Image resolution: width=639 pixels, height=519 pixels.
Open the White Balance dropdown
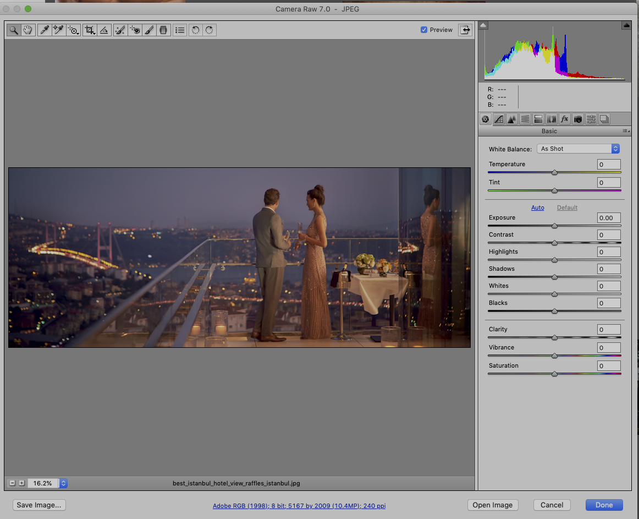pyautogui.click(x=579, y=149)
